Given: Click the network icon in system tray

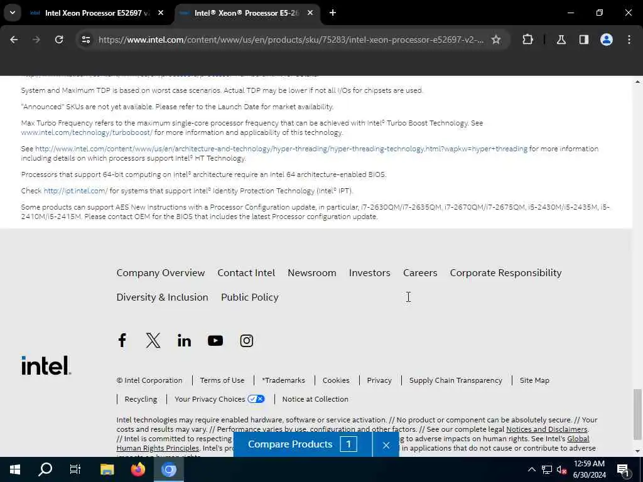Looking at the screenshot, I should [547, 469].
